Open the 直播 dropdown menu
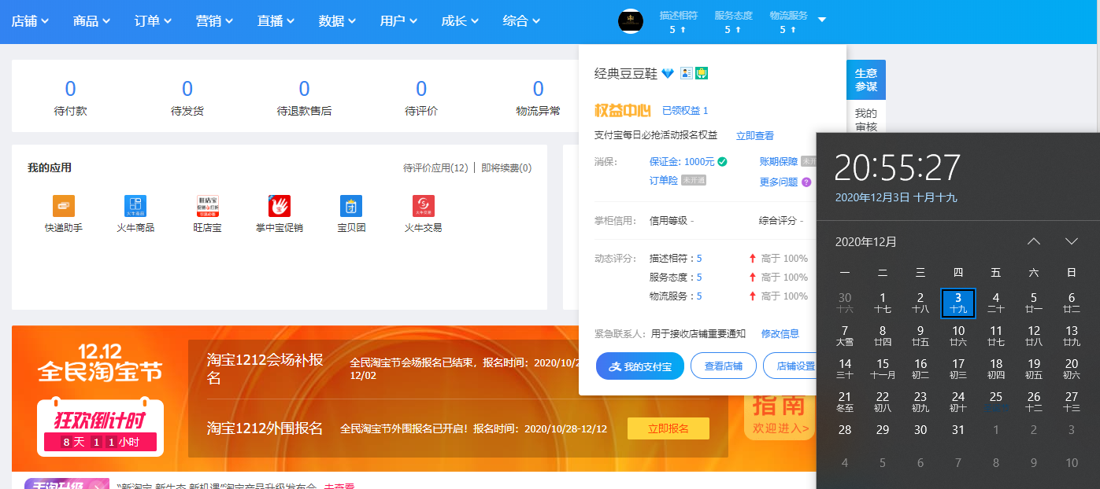 pyautogui.click(x=276, y=21)
